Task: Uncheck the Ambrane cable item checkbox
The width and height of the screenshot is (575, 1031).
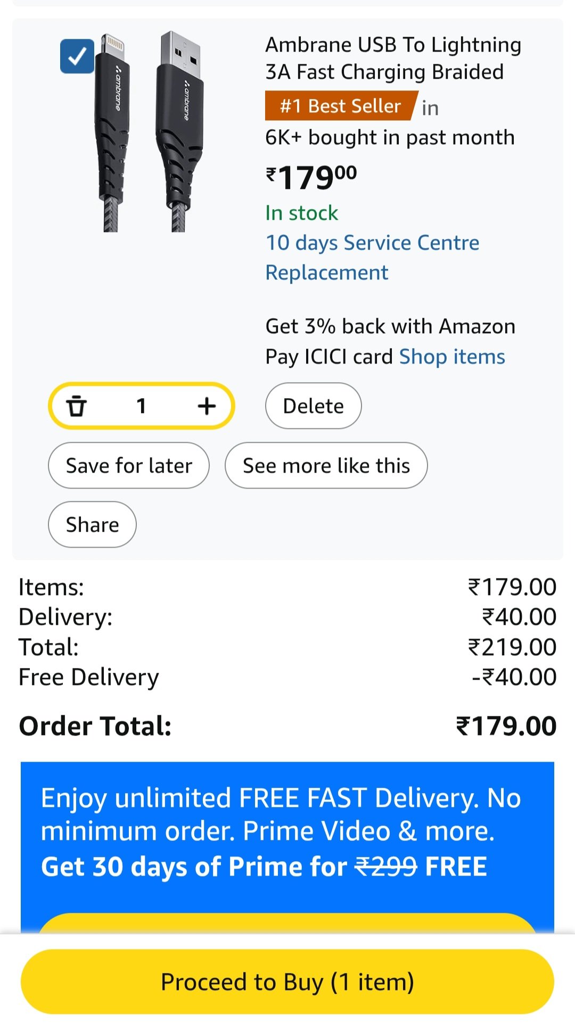Action: pos(77,56)
